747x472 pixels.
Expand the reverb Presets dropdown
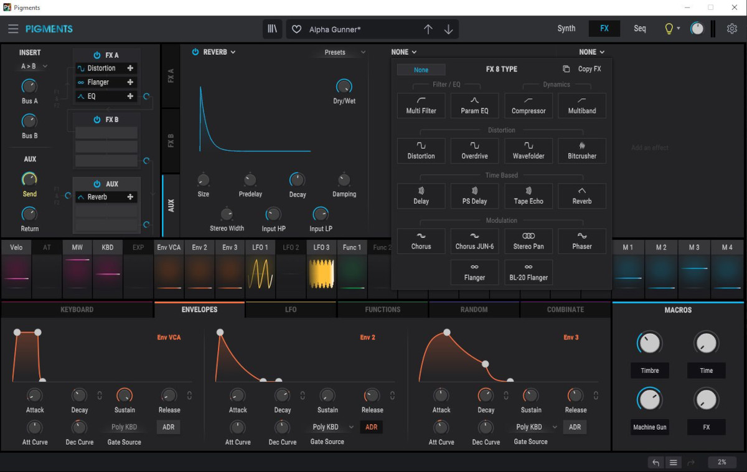345,52
